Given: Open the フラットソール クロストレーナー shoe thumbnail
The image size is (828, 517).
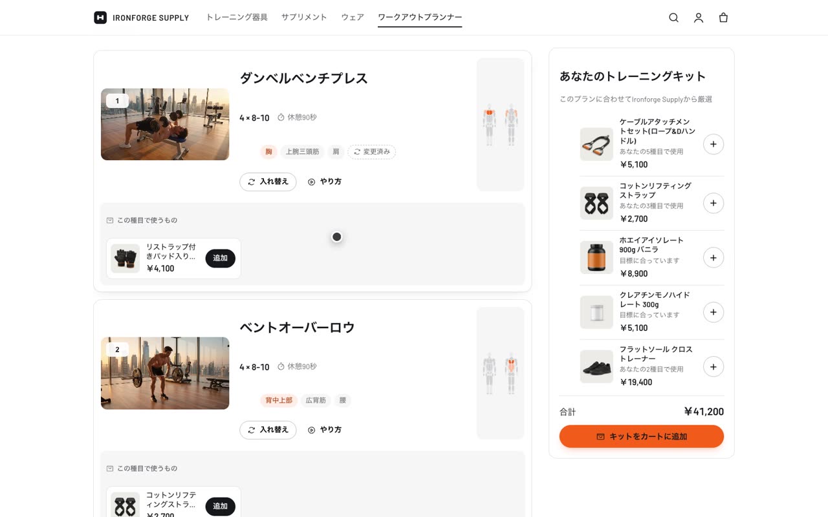Looking at the screenshot, I should [x=596, y=366].
